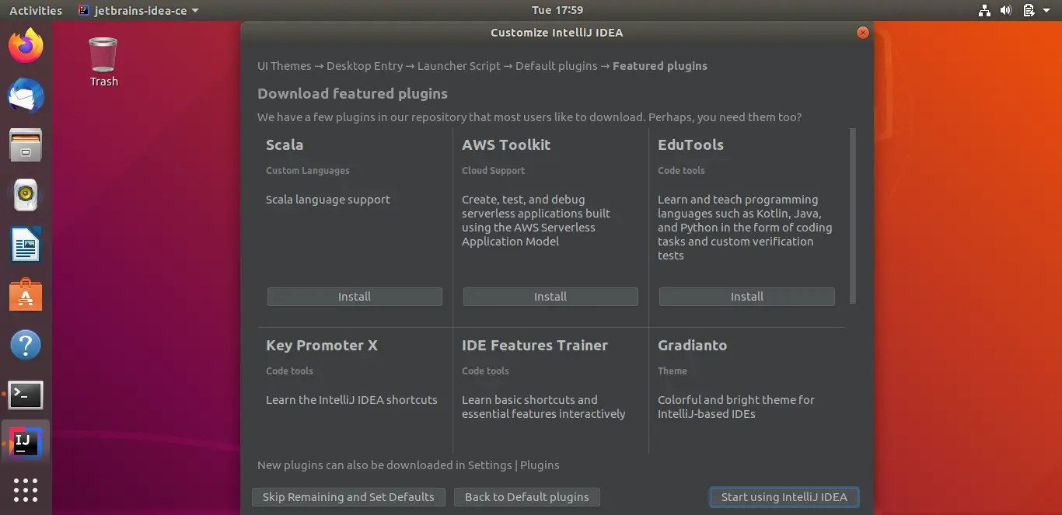Click Skip Remaining and Set Defaults
This screenshot has height=515, width=1062.
pyautogui.click(x=348, y=497)
